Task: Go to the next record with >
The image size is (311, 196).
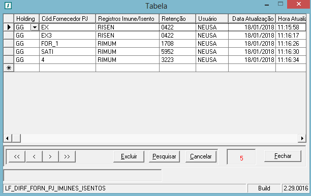Action: tap(50, 156)
